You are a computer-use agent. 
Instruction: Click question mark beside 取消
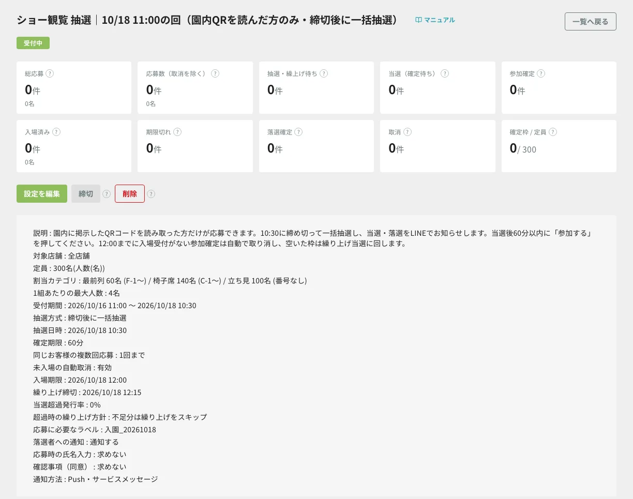(408, 132)
